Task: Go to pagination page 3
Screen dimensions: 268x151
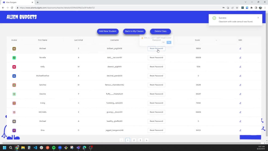Action: point(140,140)
